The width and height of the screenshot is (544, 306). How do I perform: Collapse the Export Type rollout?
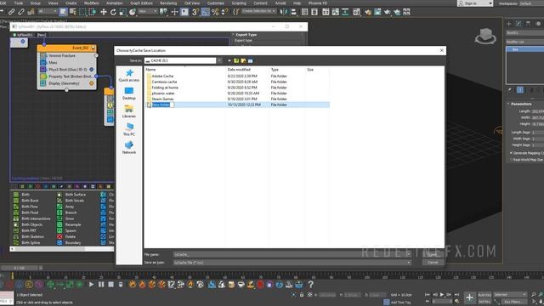click(246, 35)
